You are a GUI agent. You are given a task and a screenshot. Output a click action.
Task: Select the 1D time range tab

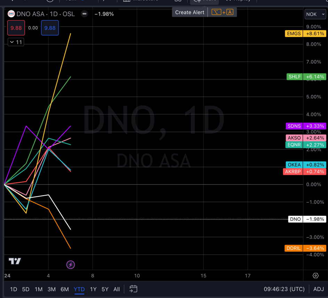(14, 289)
